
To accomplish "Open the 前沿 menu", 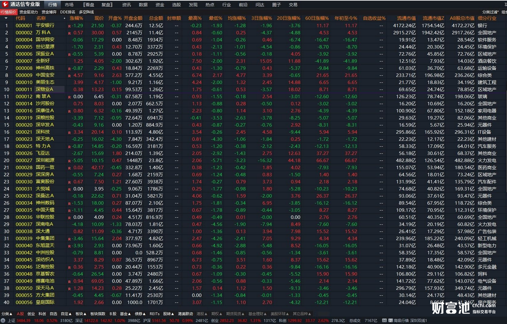I will point(243,4).
